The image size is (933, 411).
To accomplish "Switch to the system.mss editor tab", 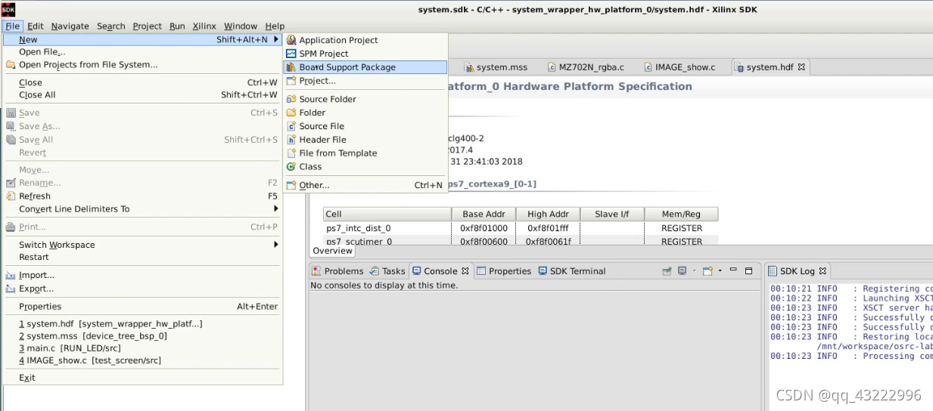I will click(x=496, y=67).
